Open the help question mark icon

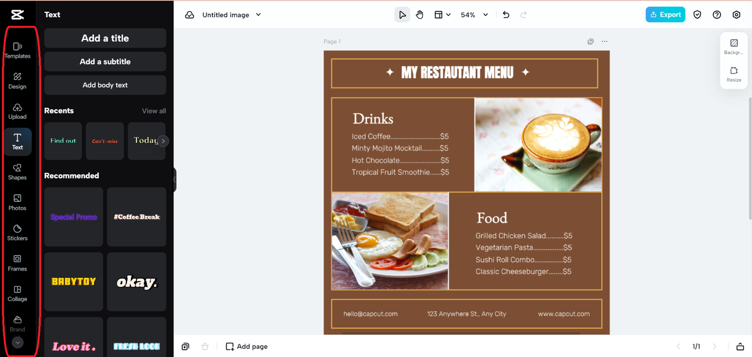[x=717, y=15]
